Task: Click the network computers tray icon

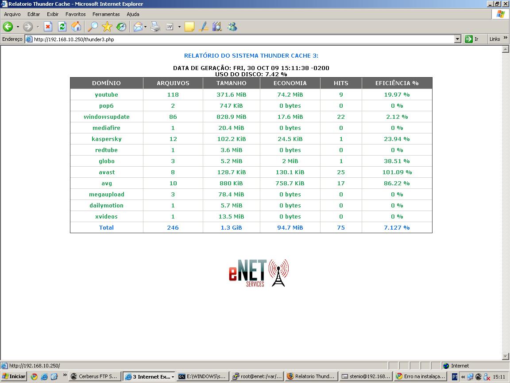Action: point(470,377)
